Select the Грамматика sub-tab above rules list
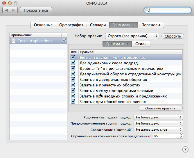The width and height of the screenshot is (194, 158). [x=117, y=44]
